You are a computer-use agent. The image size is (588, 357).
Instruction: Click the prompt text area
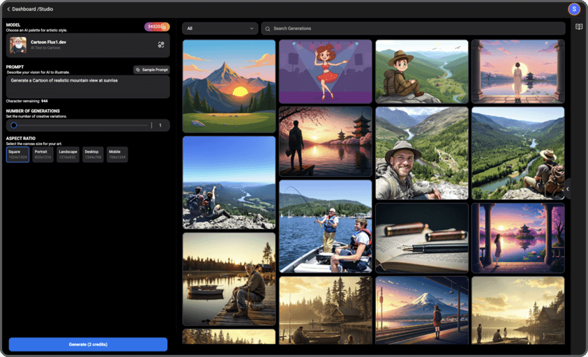coord(88,86)
